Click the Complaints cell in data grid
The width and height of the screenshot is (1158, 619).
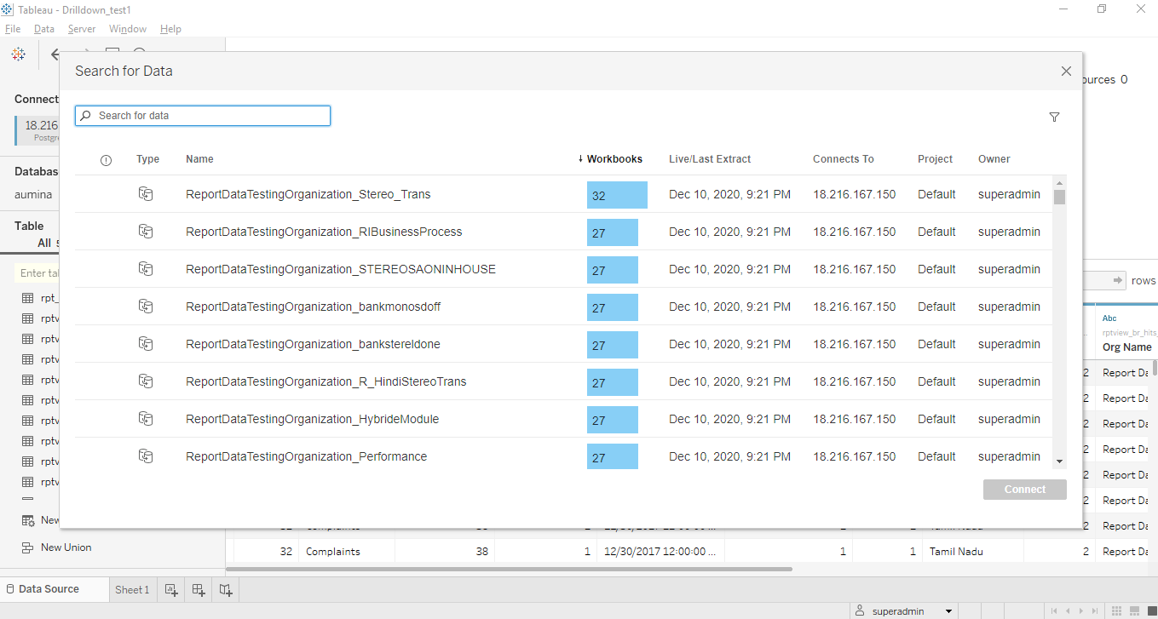tap(333, 552)
